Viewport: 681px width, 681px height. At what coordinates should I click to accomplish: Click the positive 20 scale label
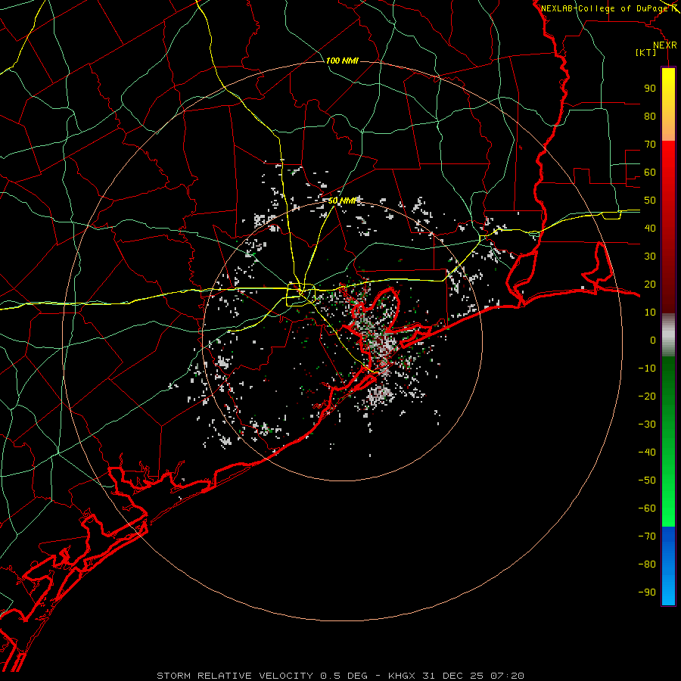pyautogui.click(x=650, y=285)
